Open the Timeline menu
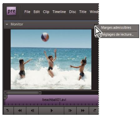 (x=59, y=12)
